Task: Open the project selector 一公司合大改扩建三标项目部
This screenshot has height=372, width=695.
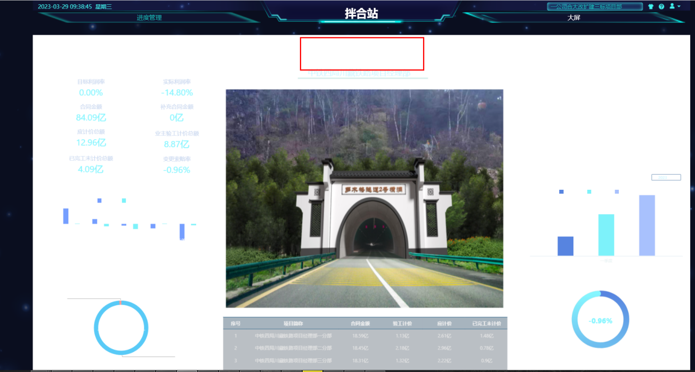Action: pos(593,6)
